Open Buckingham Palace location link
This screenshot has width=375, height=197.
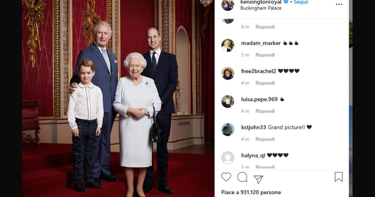coord(261,8)
